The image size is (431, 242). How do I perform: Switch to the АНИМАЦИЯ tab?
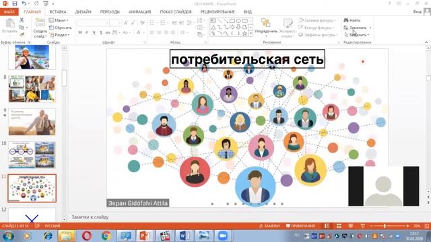(139, 12)
